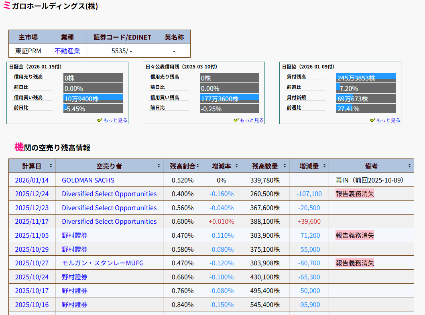Open モルガン・スタンレーMUFG seller link
Viewport: 425px width, 315px height.
tap(102, 263)
